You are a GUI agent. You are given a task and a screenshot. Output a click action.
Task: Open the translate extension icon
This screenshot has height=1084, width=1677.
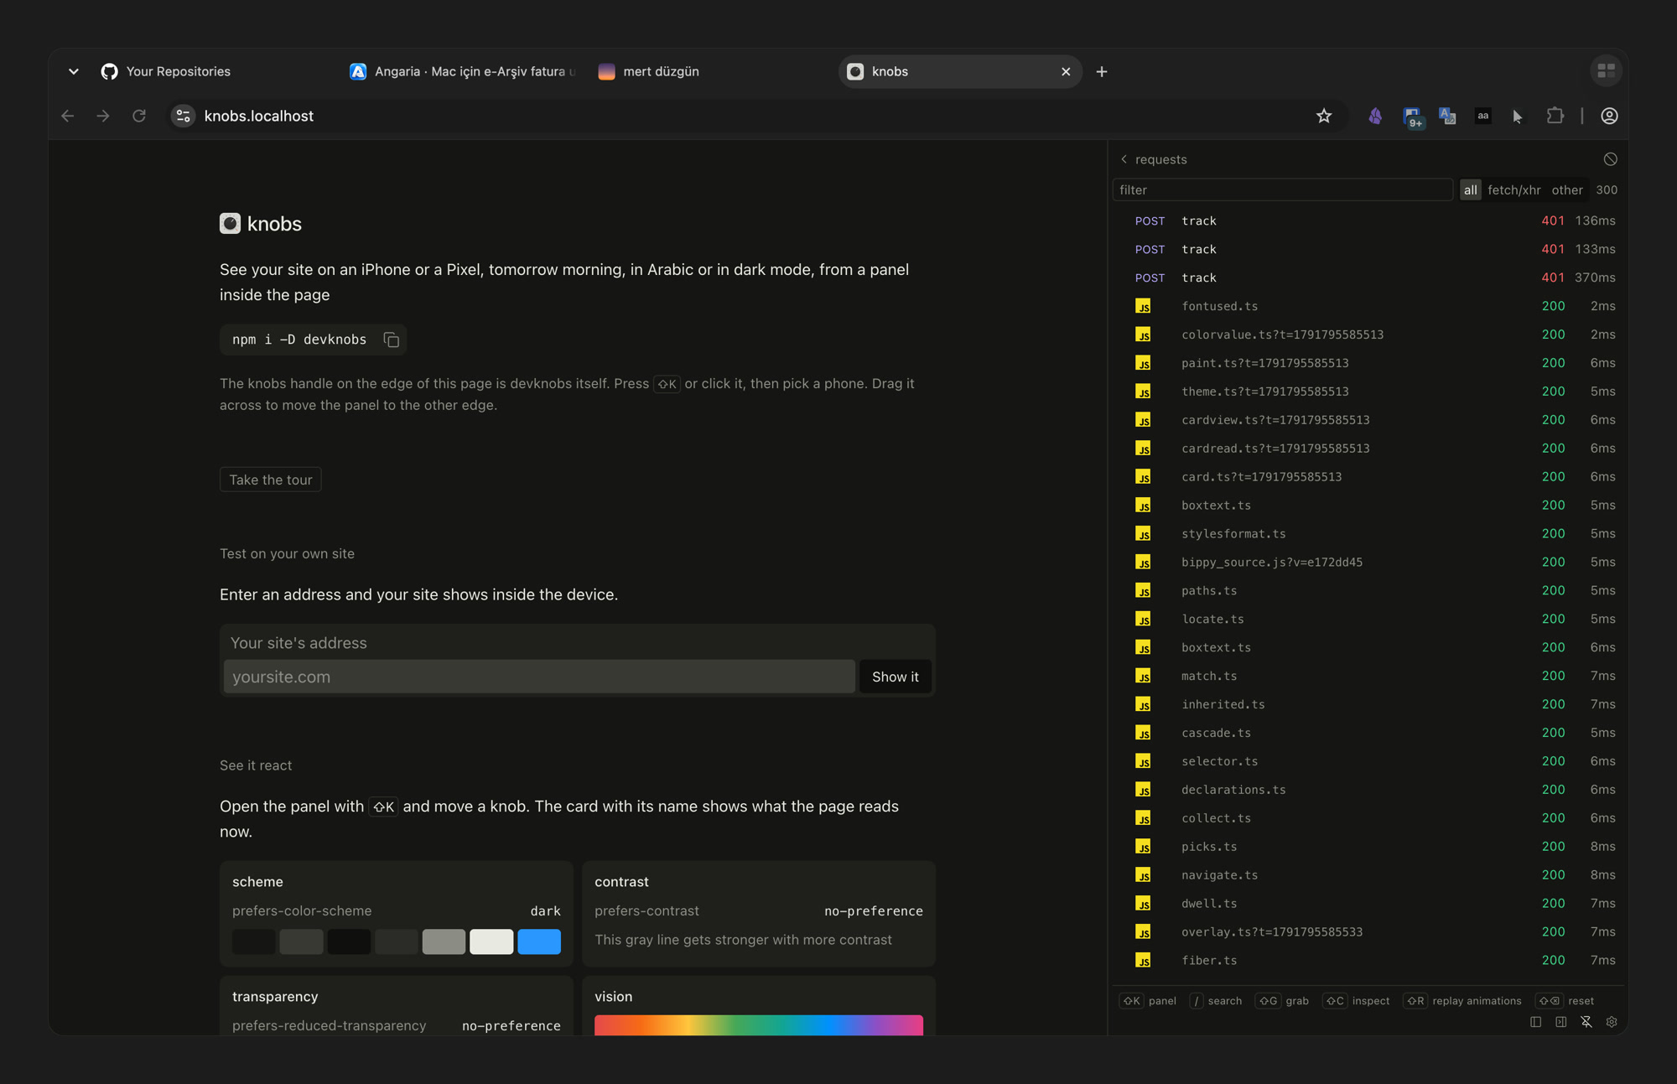click(x=1447, y=117)
